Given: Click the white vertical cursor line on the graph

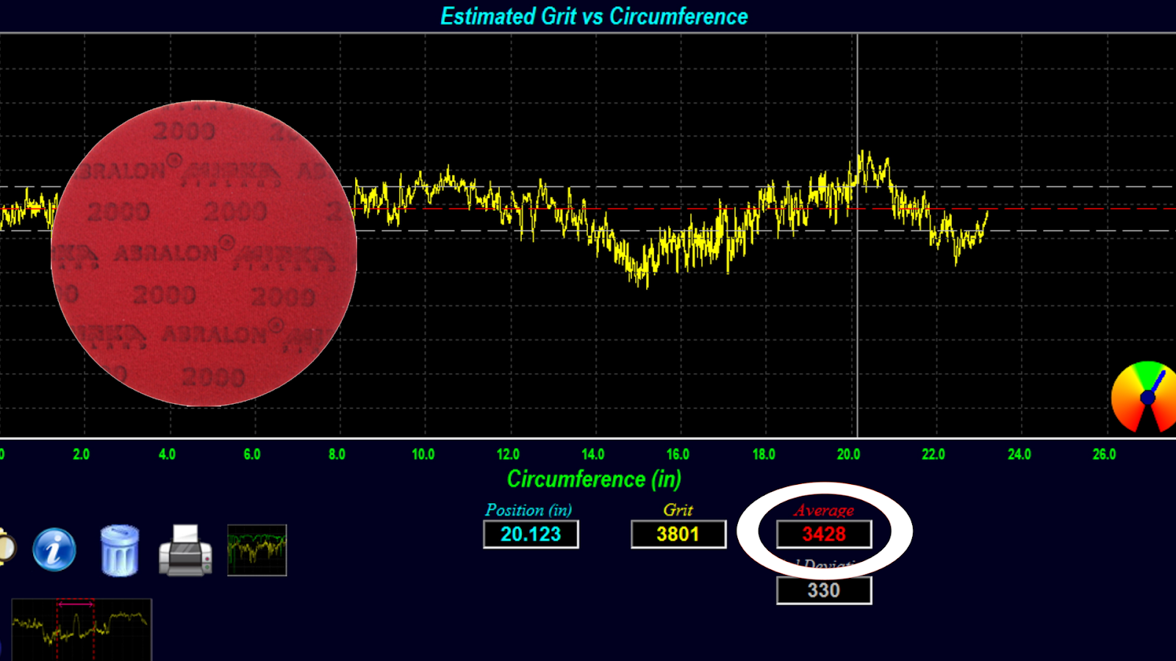Looking at the screenshot, I should click(857, 235).
